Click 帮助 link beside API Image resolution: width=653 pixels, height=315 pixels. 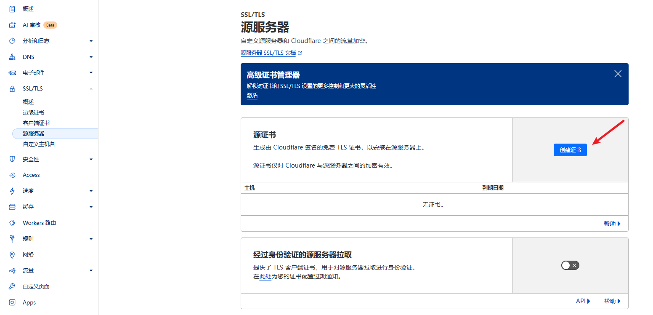coord(612,301)
